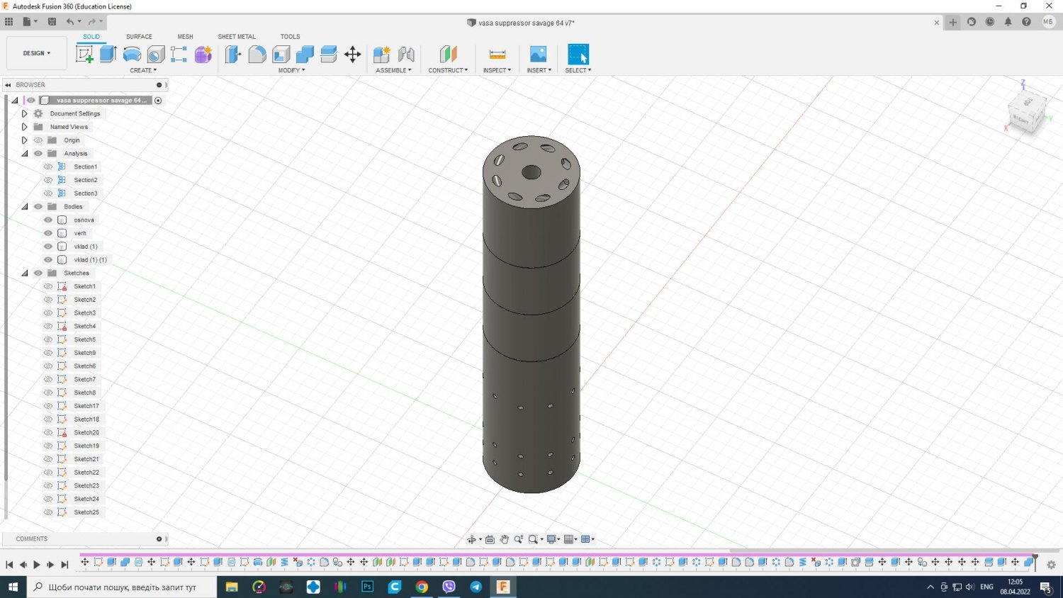The image size is (1063, 598).
Task: Toggle visibility of Sketch1
Action: 48,286
